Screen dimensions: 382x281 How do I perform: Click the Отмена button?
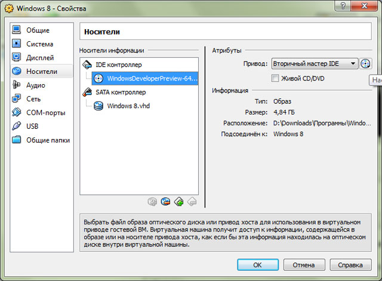coord(304,265)
